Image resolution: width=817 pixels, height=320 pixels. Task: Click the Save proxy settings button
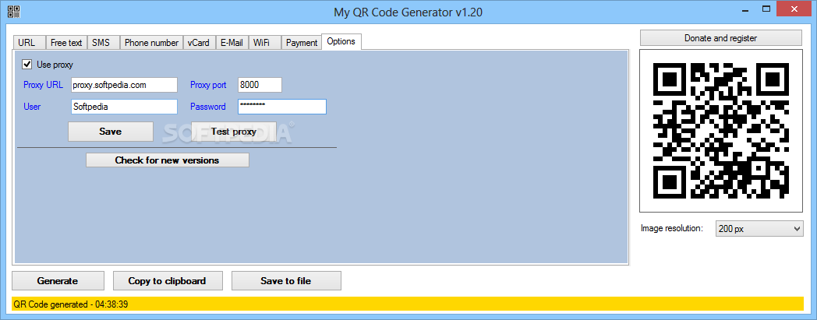click(x=111, y=132)
